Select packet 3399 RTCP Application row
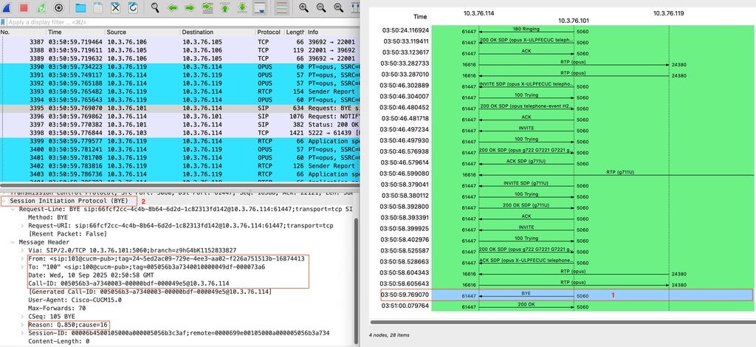This screenshot has height=347, width=756. coord(180,141)
